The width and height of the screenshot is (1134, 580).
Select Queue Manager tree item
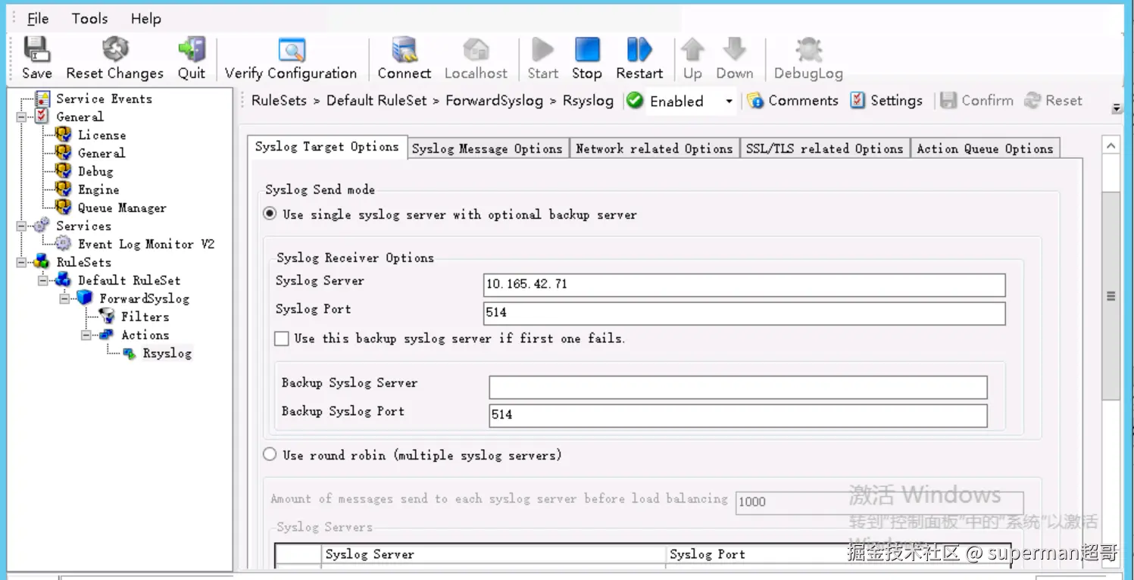click(x=122, y=207)
